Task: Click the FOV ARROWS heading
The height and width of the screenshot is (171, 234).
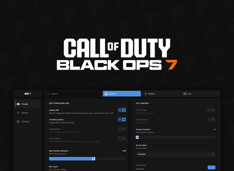Action: click(x=142, y=103)
